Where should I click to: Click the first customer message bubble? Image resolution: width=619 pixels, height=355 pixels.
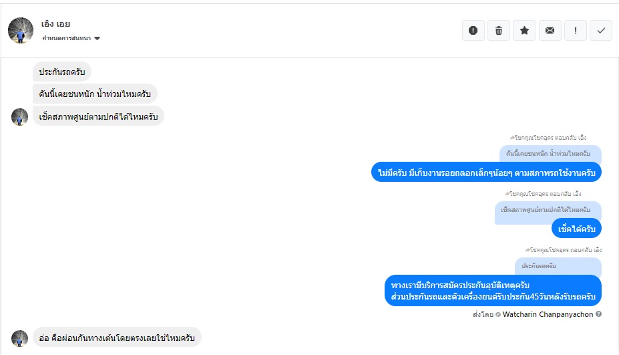click(x=61, y=72)
